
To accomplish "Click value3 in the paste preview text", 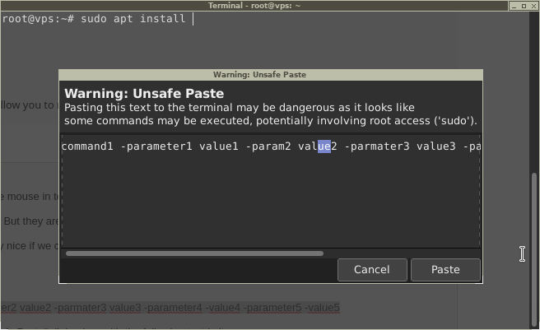I will tap(435, 146).
